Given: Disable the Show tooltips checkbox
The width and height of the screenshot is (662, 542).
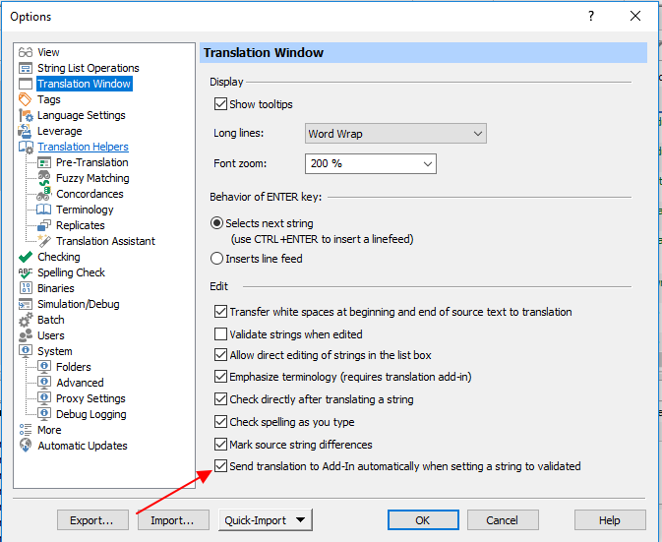Looking at the screenshot, I should [x=220, y=104].
